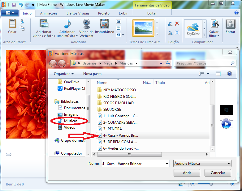Screen dimensions: 242x191
Task: Open the Animações tab
Action: pos(49,13)
